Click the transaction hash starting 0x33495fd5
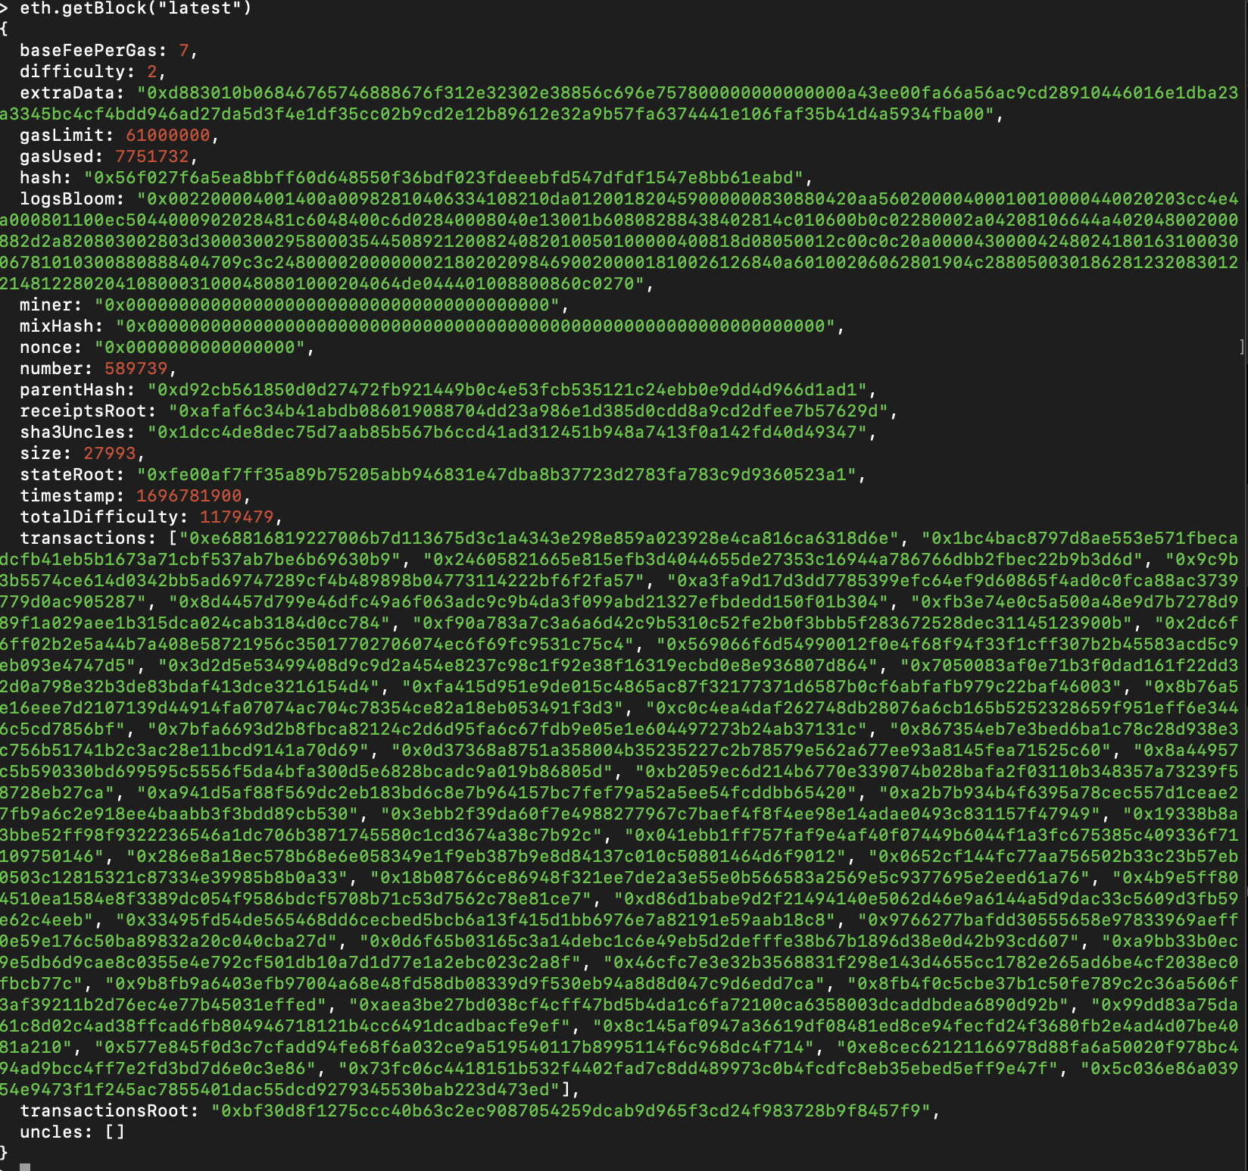 coord(476,920)
